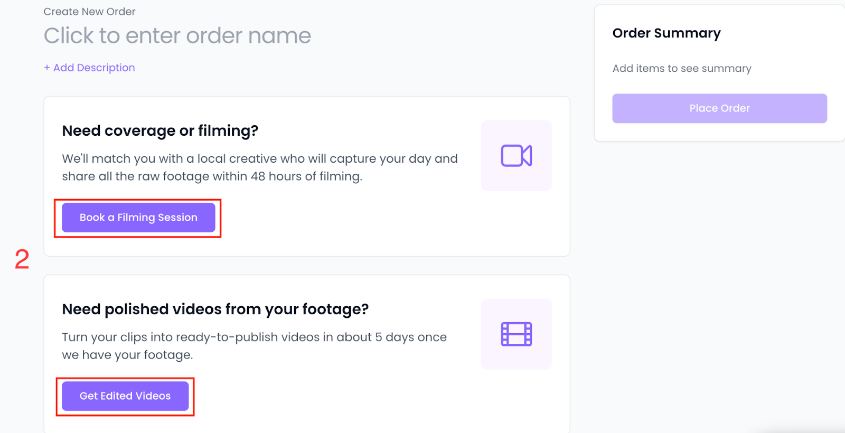
Task: Click the 'Need coverage or filming?' heading
Action: click(x=160, y=130)
